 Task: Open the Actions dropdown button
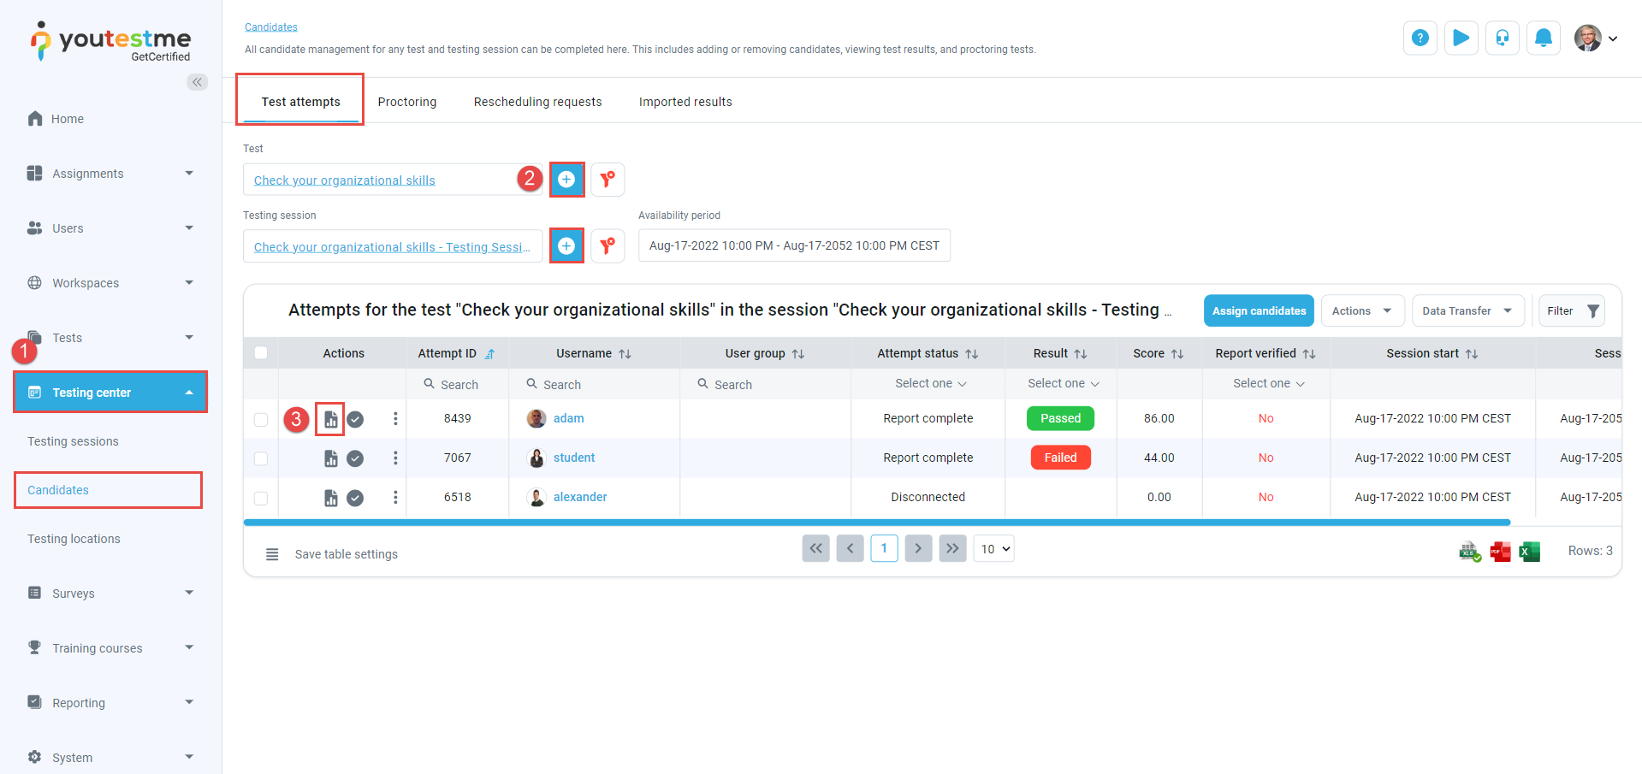coord(1362,310)
